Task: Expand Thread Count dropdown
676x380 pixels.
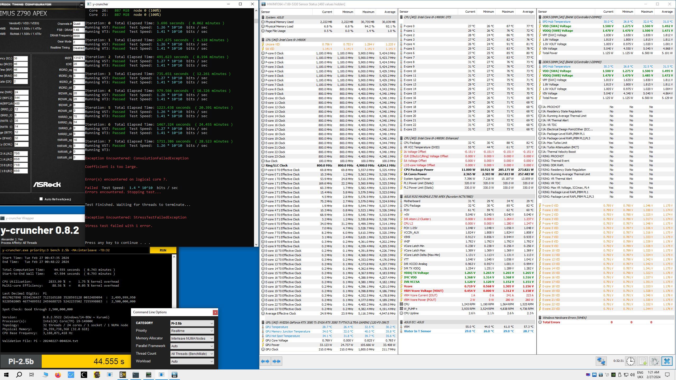Action: click(192, 354)
